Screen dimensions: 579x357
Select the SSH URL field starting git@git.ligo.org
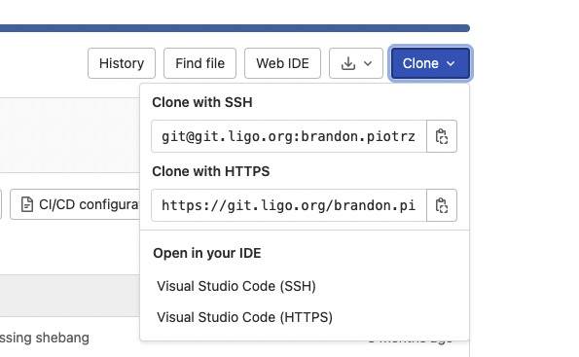[x=289, y=136]
